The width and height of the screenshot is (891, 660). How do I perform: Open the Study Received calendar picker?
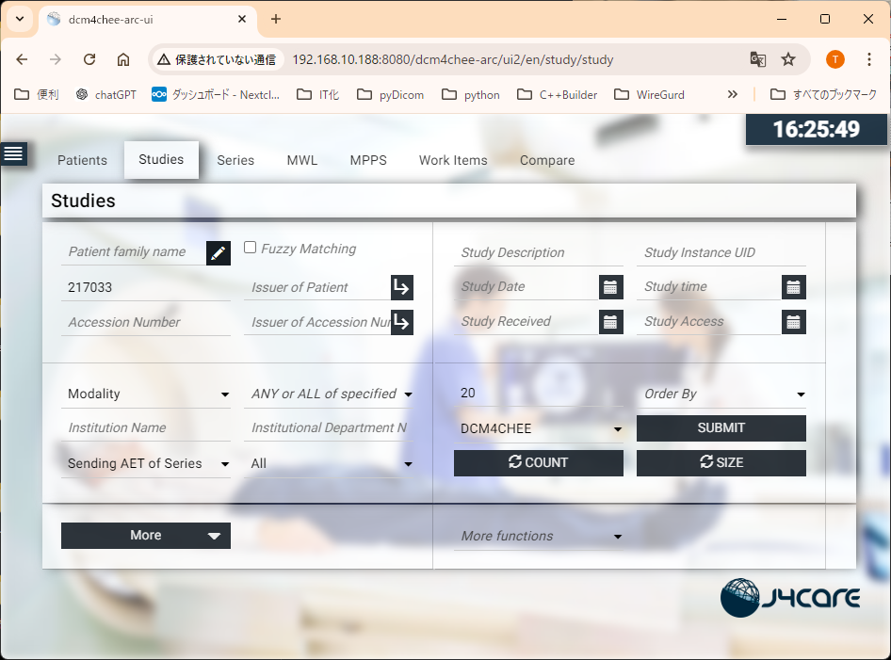610,322
